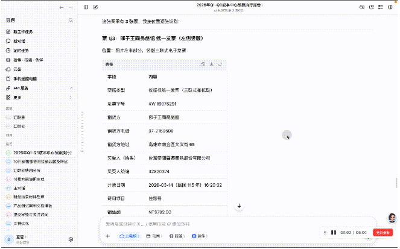Open the 插件 dropdown in input bar
This screenshot has width=400, height=249.
[200, 236]
